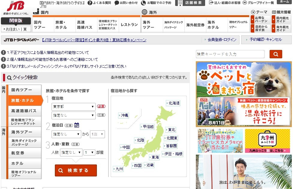Viewport: 305px width, 189px height.
Task: Select the 現地オプショナルツアー quick search tab
Action: (25, 174)
